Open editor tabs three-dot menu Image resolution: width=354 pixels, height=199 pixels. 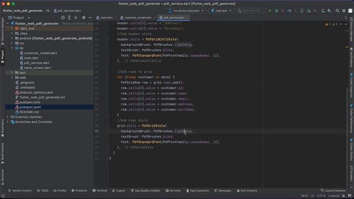(346, 18)
